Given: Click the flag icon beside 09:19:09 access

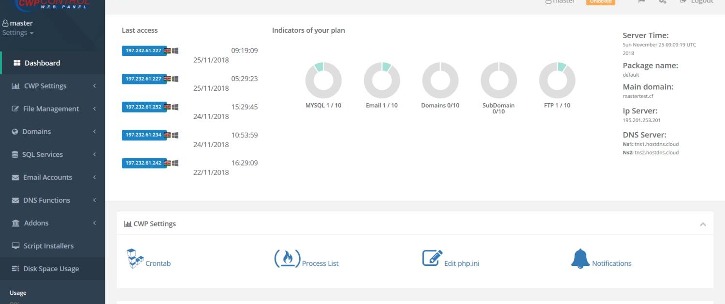Looking at the screenshot, I should pyautogui.click(x=167, y=51).
